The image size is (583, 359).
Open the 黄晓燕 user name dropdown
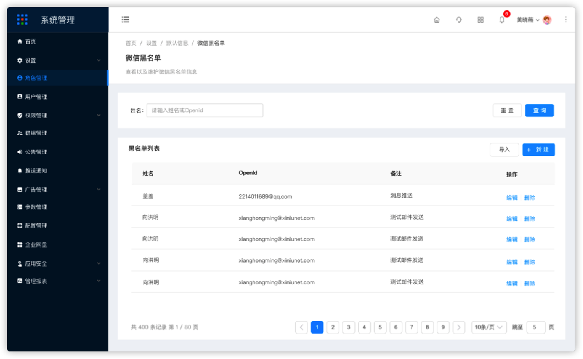[x=528, y=20]
